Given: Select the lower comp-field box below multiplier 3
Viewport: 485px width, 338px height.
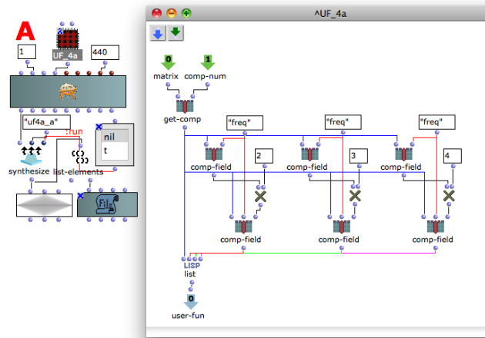Looking at the screenshot, I should [x=342, y=227].
